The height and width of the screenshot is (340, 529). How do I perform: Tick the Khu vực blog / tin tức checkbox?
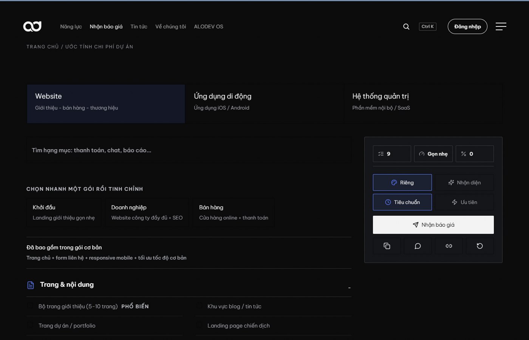(199, 306)
